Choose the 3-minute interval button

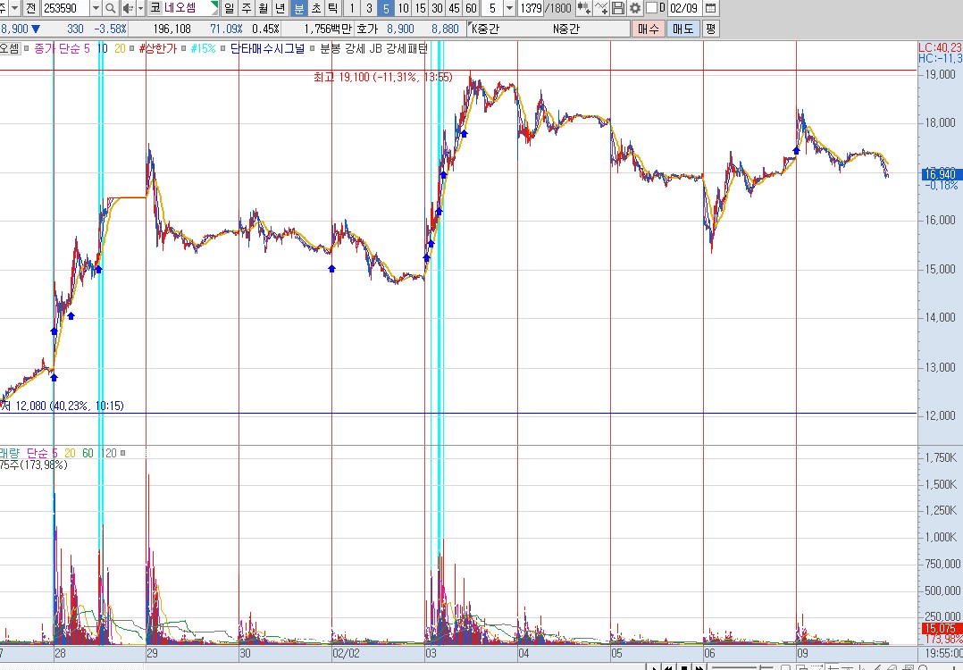click(x=369, y=8)
